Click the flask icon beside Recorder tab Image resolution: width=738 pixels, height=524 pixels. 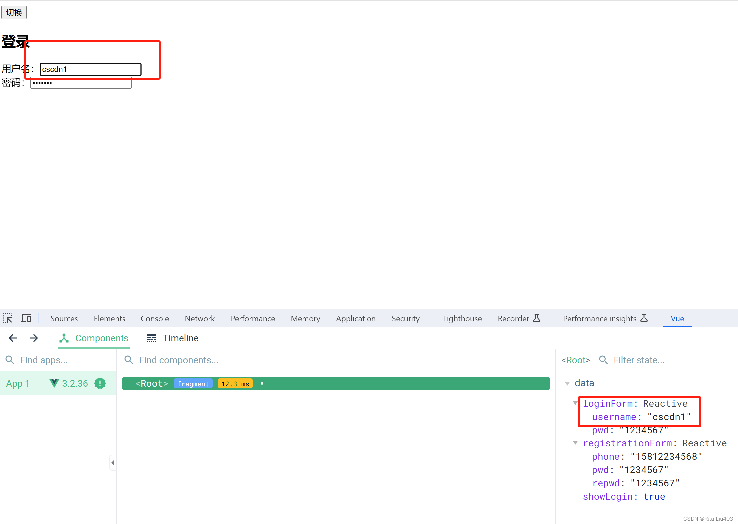(x=537, y=318)
